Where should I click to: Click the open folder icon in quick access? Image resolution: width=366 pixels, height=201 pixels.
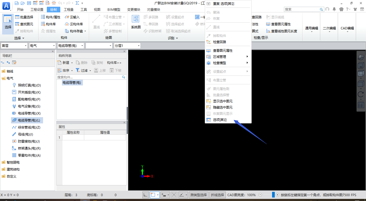pos(23,3)
